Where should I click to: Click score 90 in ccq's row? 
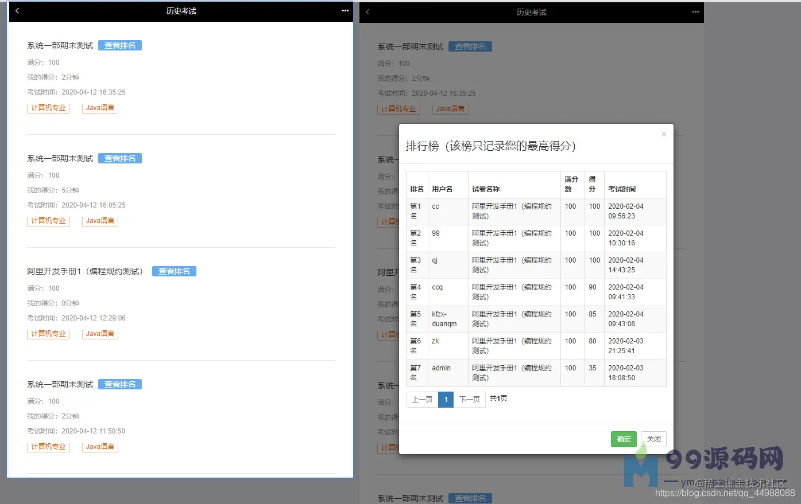point(593,287)
